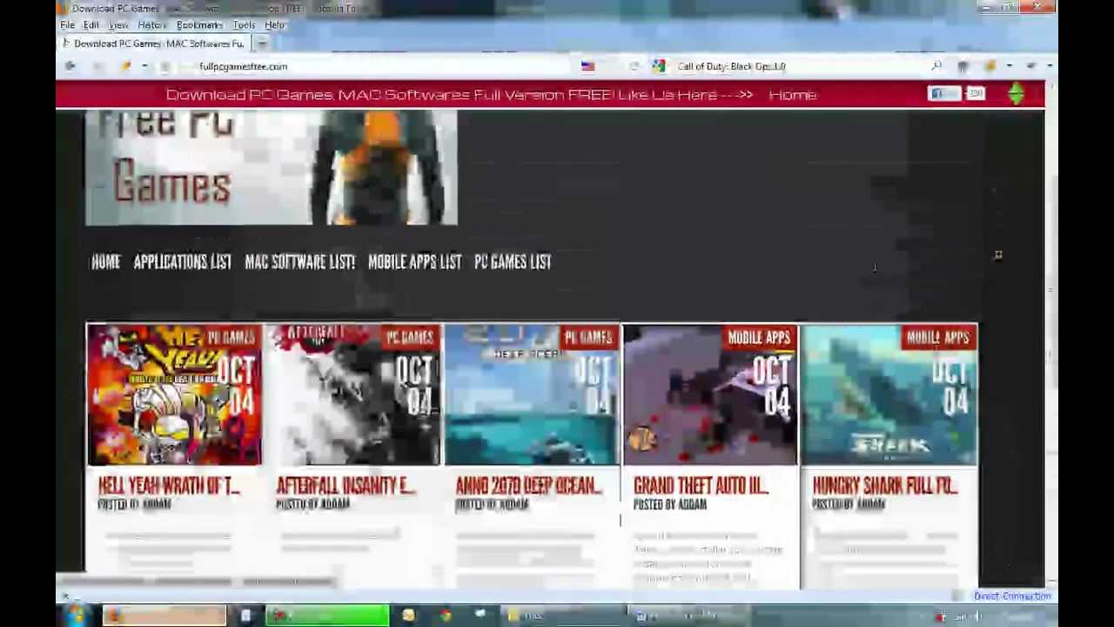The image size is (1114, 627).
Task: Click the Afterfall Insanity thumbnail
Action: [353, 395]
